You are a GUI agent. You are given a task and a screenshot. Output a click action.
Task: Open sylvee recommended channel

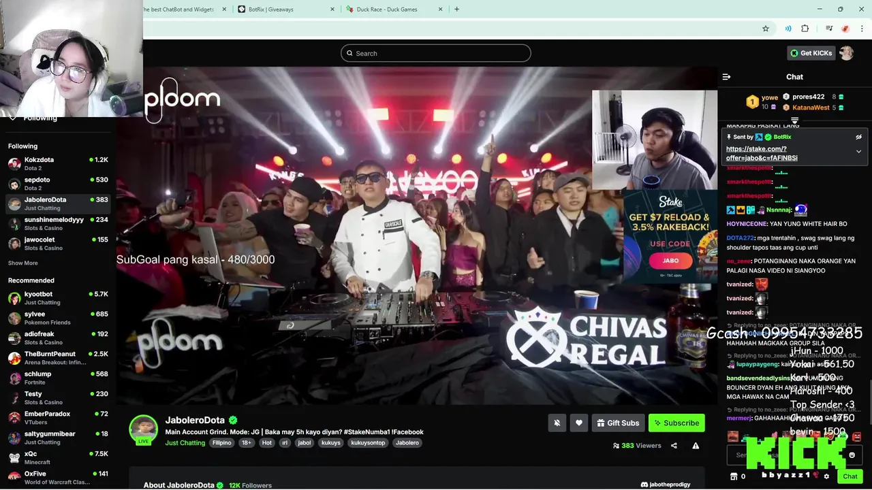[x=58, y=318]
